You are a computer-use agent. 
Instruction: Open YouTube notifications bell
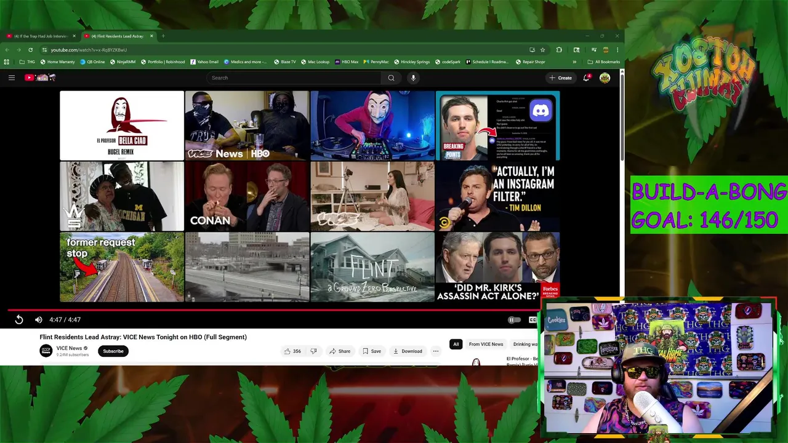pos(586,78)
